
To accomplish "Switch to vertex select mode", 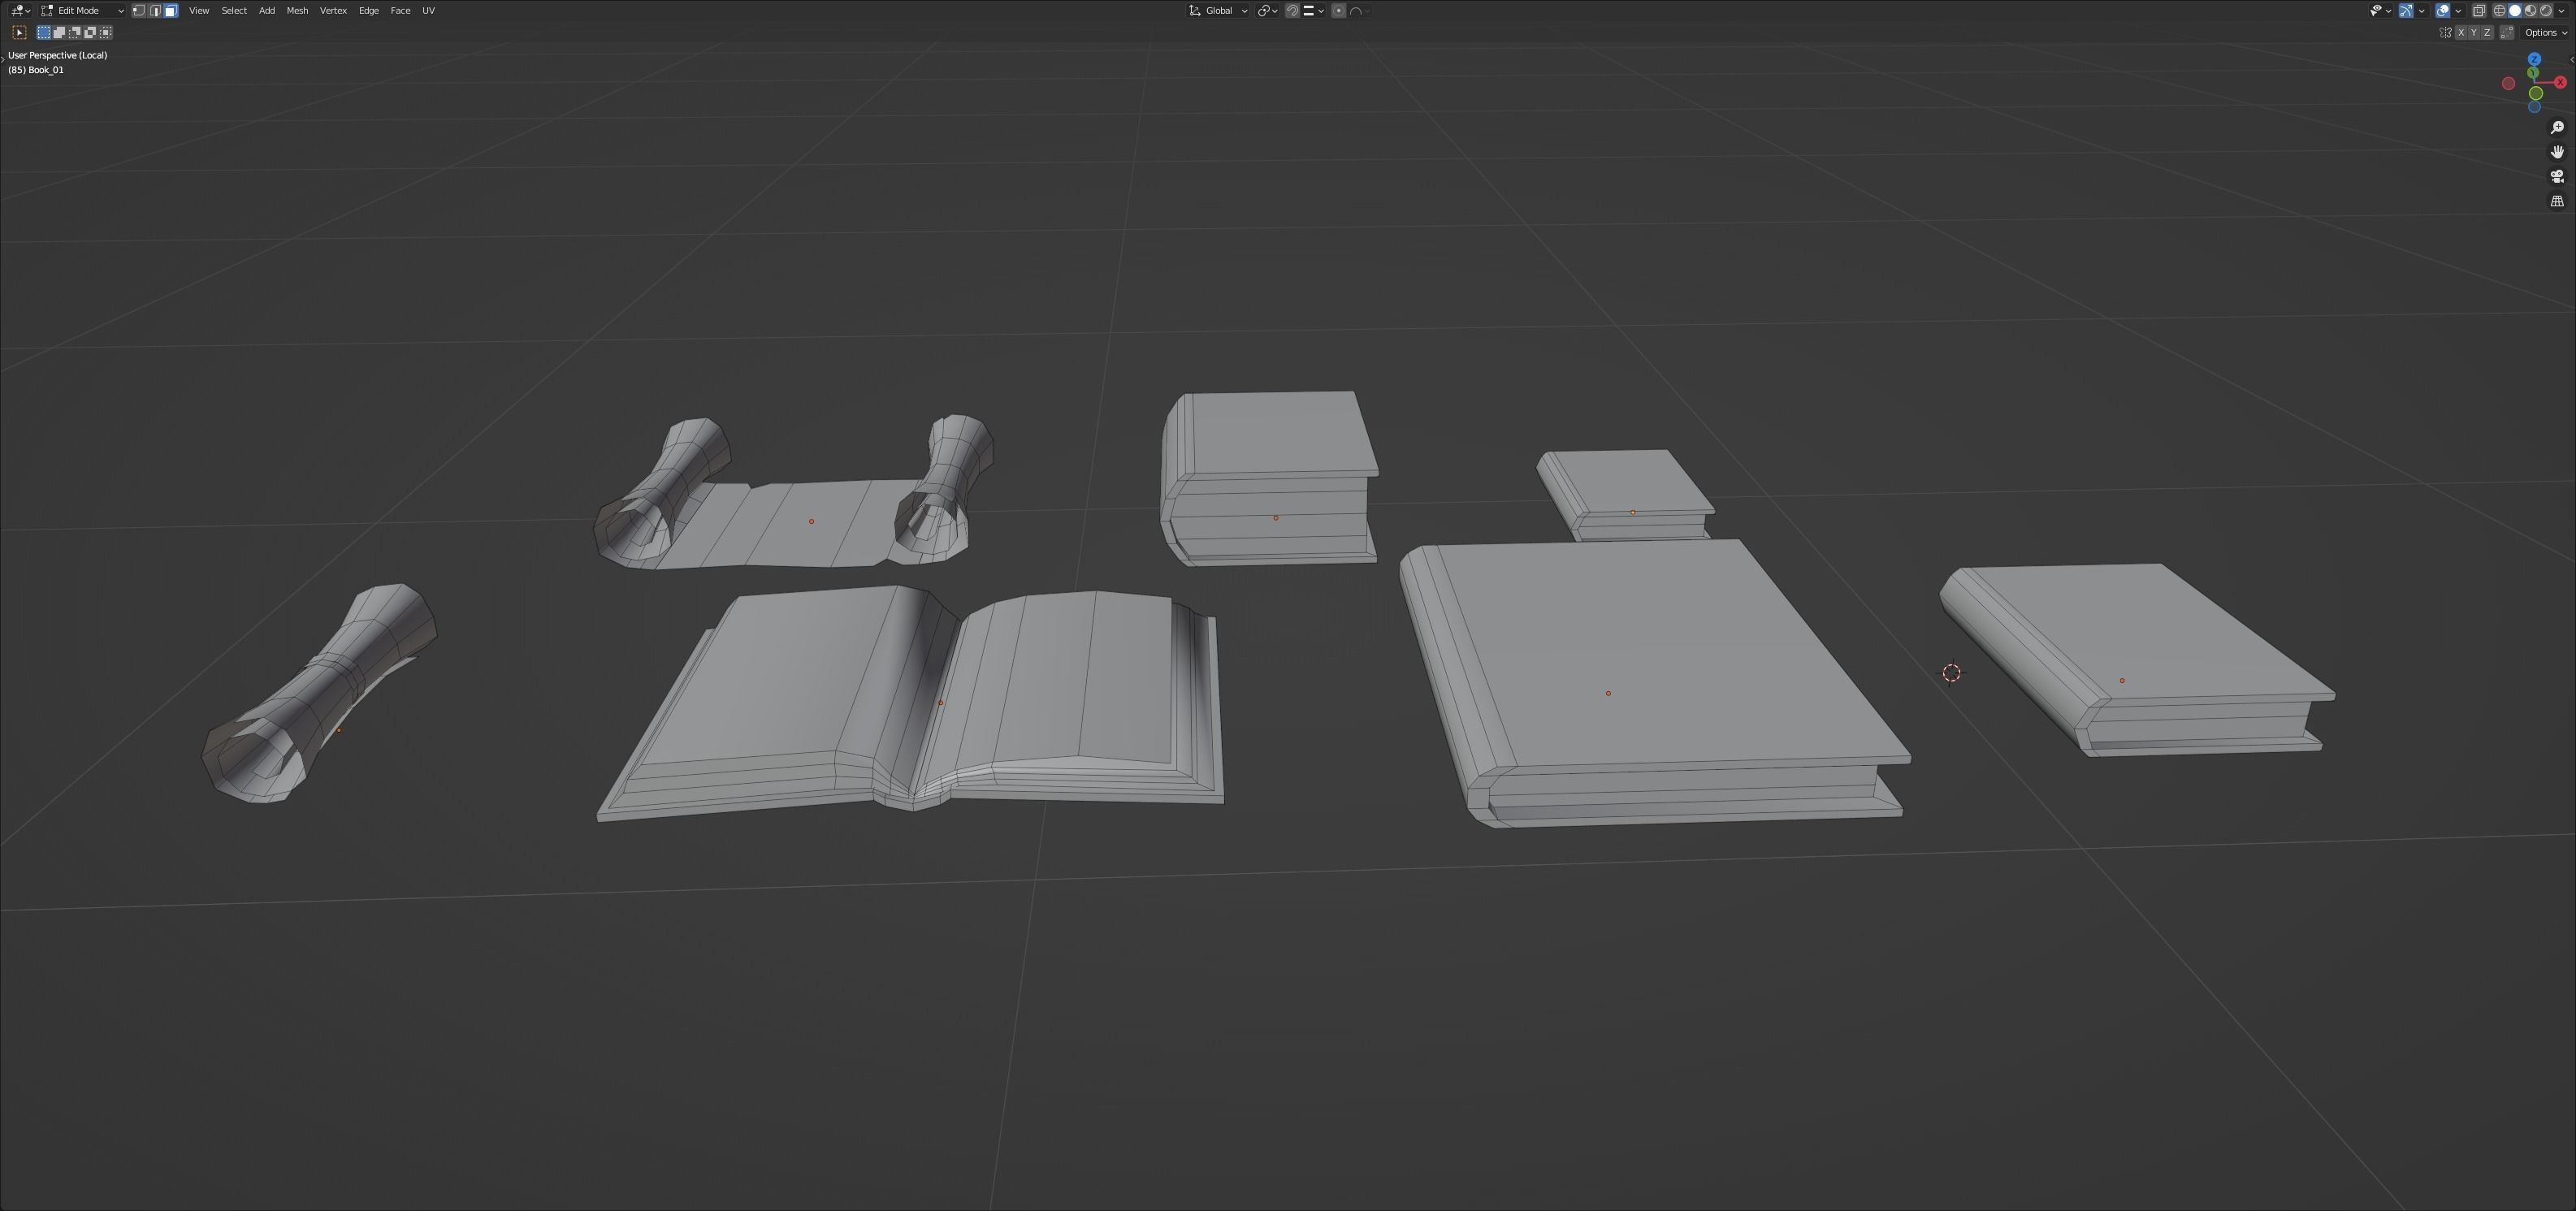I will tap(139, 10).
